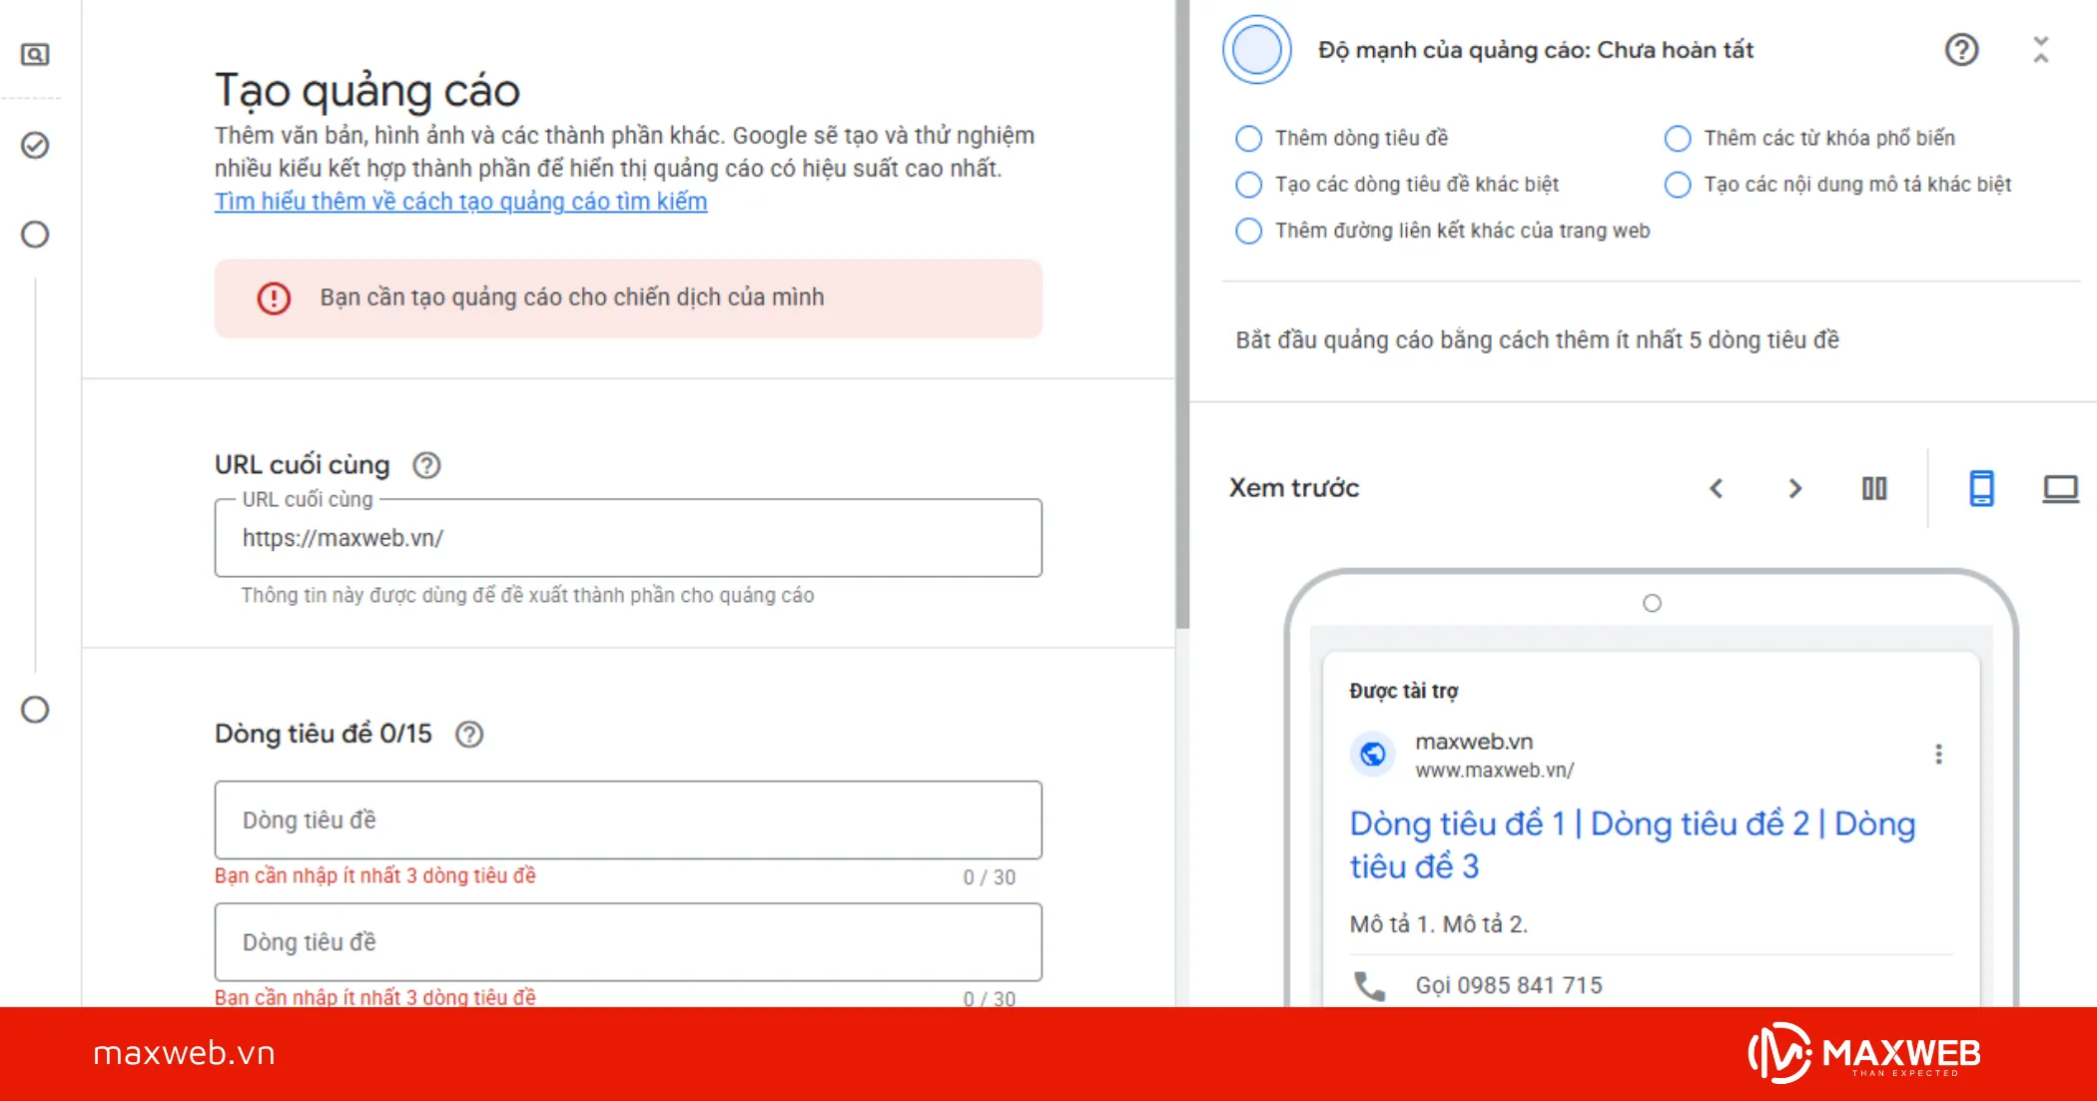2097x1101 pixels.
Task: Select the Thêm dòng tiêu đề circle
Action: (x=1248, y=138)
